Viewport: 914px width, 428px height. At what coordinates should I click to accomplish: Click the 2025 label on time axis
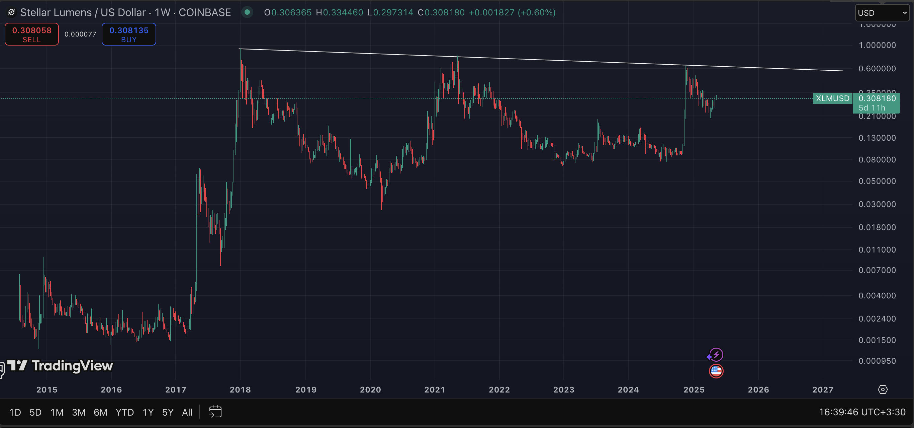click(x=694, y=389)
